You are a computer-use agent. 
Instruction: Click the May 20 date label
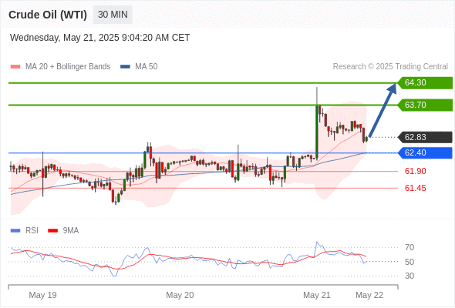(x=180, y=295)
